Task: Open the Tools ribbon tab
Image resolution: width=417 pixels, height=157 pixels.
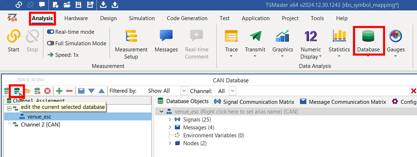Action: [x=317, y=18]
